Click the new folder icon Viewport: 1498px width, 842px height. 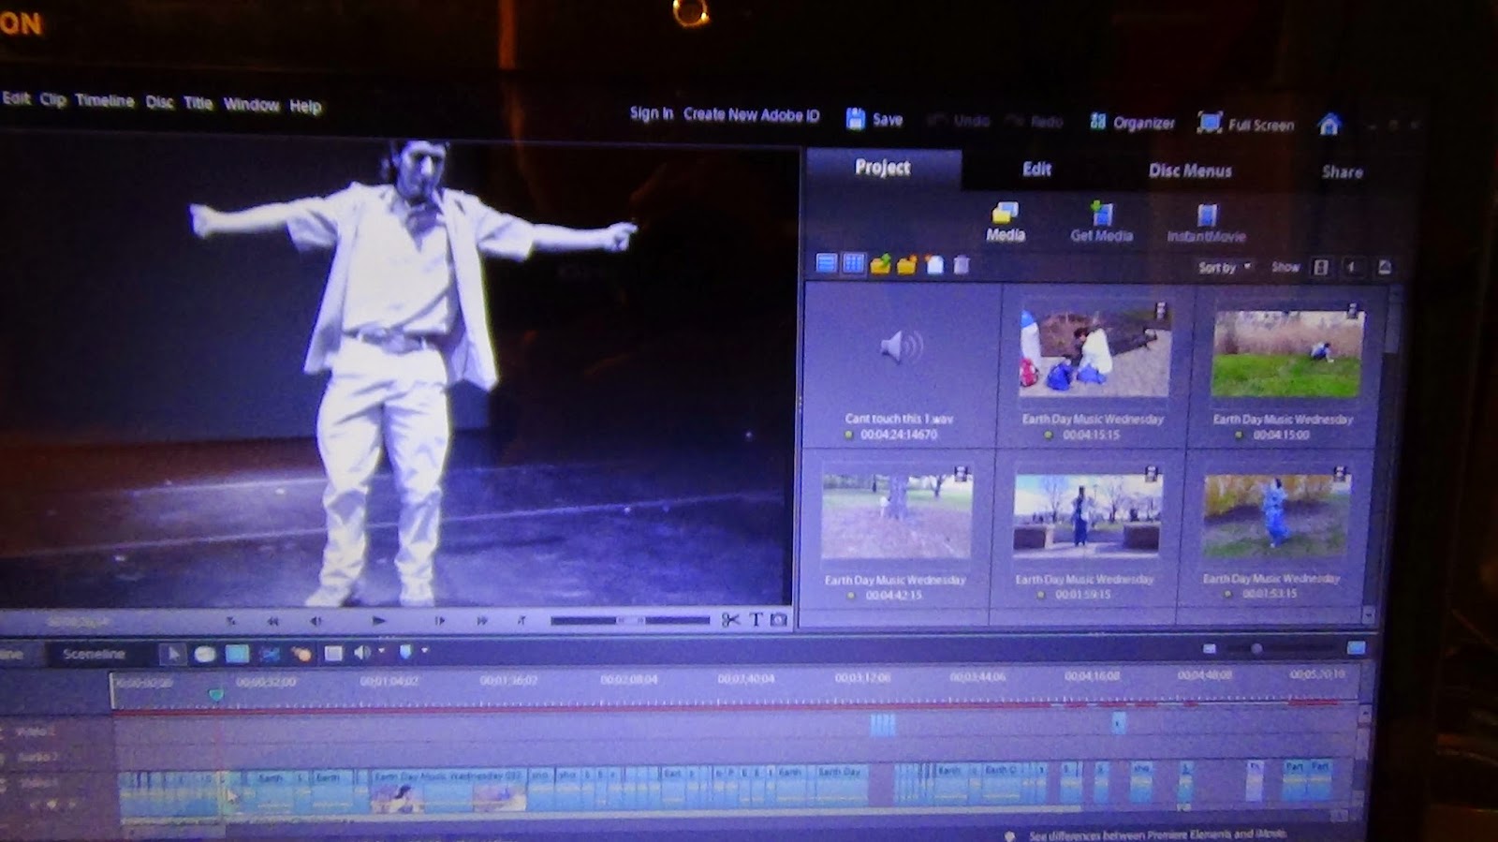pos(907,265)
